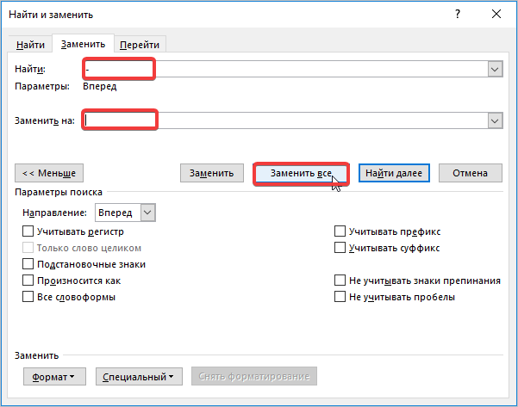Check the Учитывать префикс option

pyautogui.click(x=340, y=231)
